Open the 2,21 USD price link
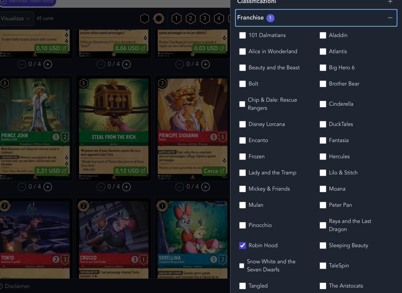This screenshot has width=402, height=293. (51, 171)
